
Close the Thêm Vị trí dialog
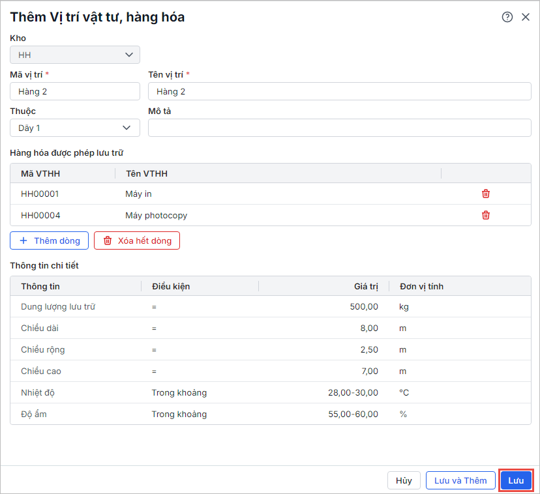(526, 18)
